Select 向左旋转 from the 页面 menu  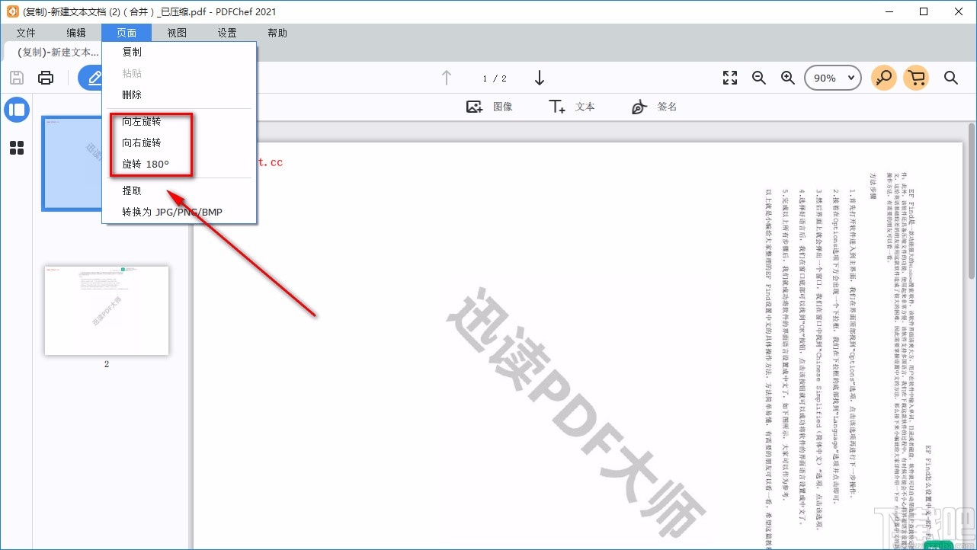point(143,120)
